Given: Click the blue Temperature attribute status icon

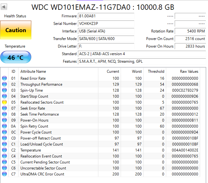Looking at the screenshot, I should (x=4, y=150).
